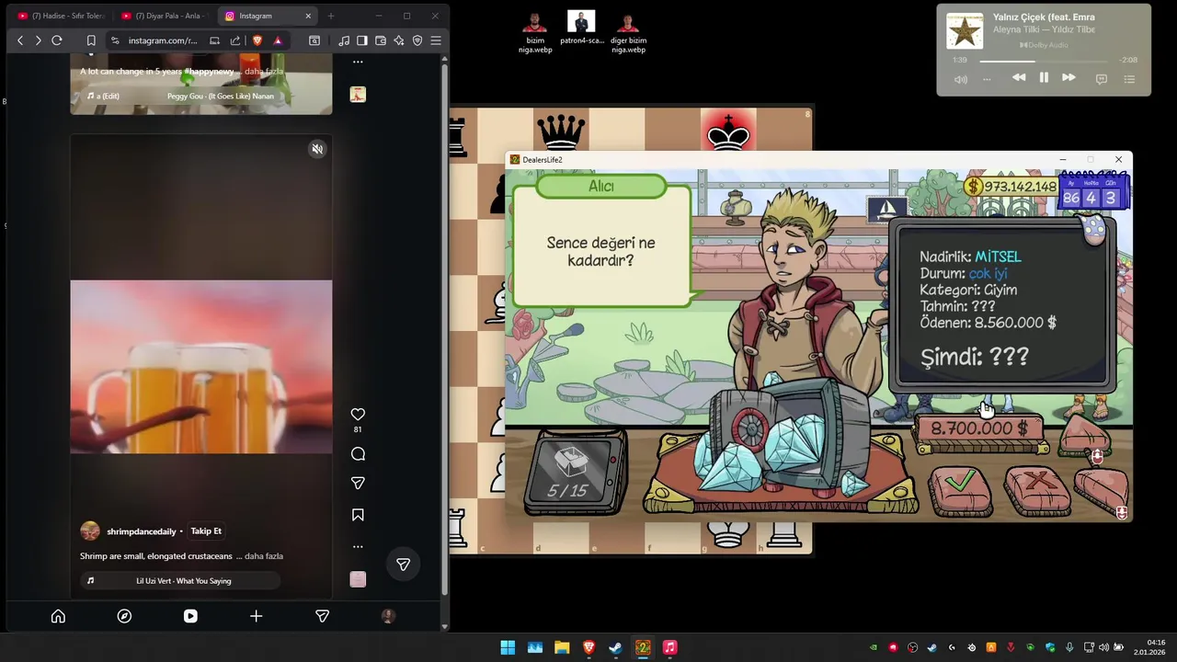Image resolution: width=1177 pixels, height=662 pixels.
Task: Expand shrimp caption with daha fazla
Action: (x=263, y=556)
